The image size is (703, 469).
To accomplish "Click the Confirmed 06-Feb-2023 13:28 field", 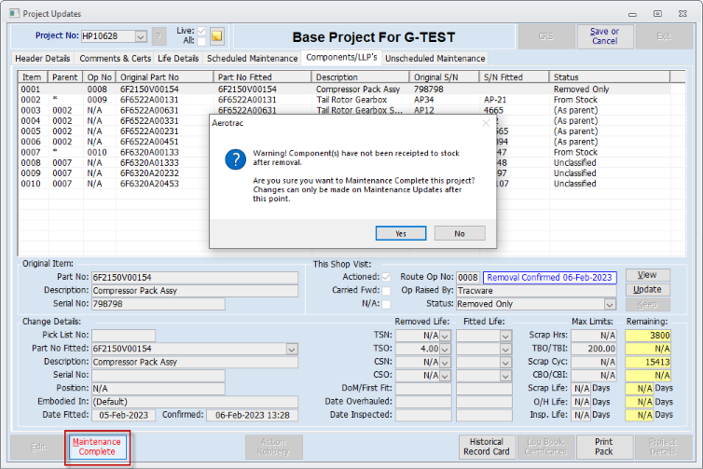I will (x=253, y=415).
